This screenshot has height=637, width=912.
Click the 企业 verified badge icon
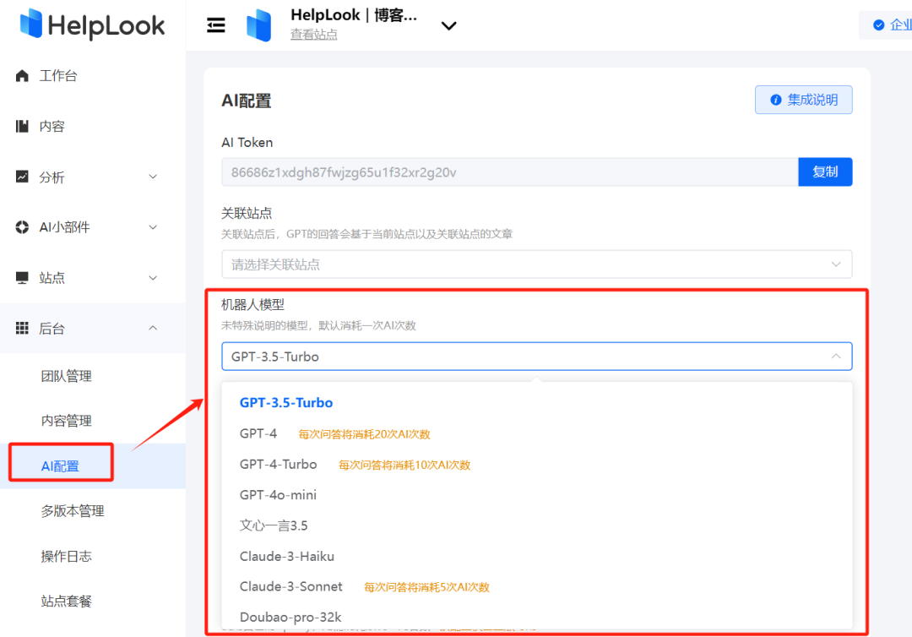878,25
